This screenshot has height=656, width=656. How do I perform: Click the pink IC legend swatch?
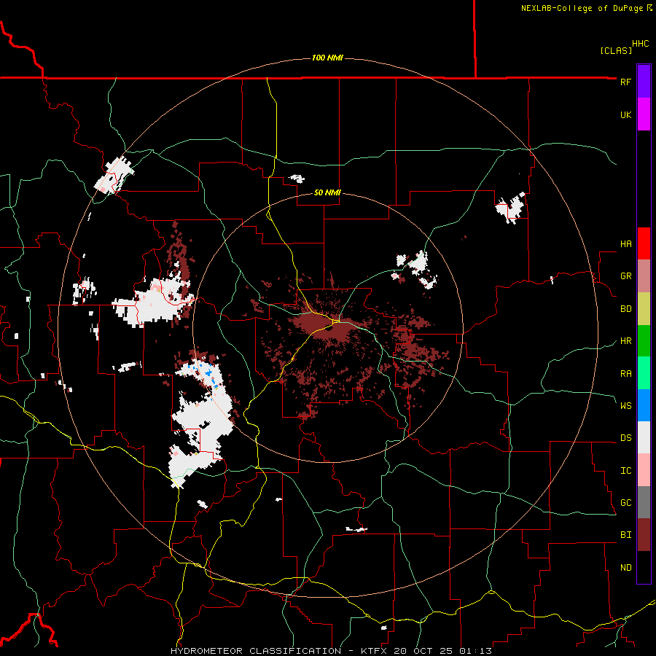[x=644, y=470]
